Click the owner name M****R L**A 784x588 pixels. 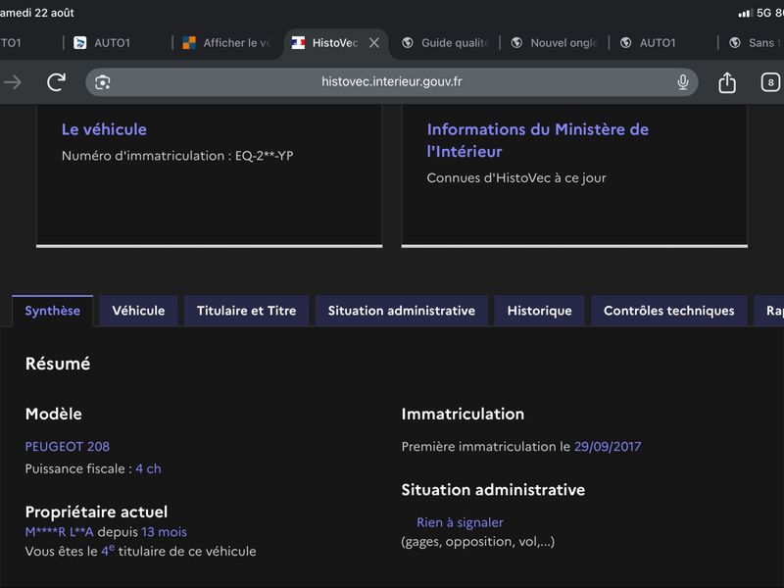pyautogui.click(x=60, y=532)
